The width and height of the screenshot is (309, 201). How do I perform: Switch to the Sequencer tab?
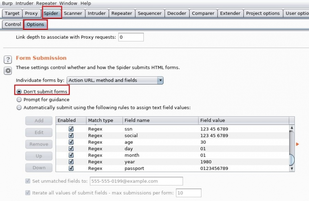pyautogui.click(x=150, y=13)
